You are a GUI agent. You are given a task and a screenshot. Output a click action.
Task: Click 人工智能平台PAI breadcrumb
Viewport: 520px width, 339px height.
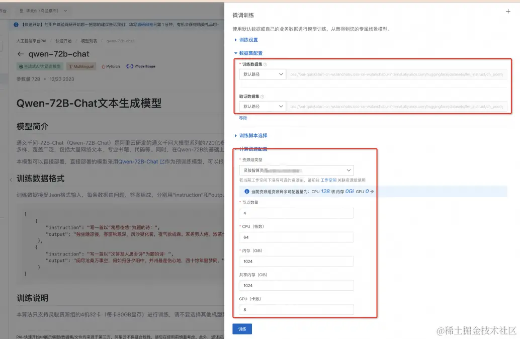tap(32, 41)
